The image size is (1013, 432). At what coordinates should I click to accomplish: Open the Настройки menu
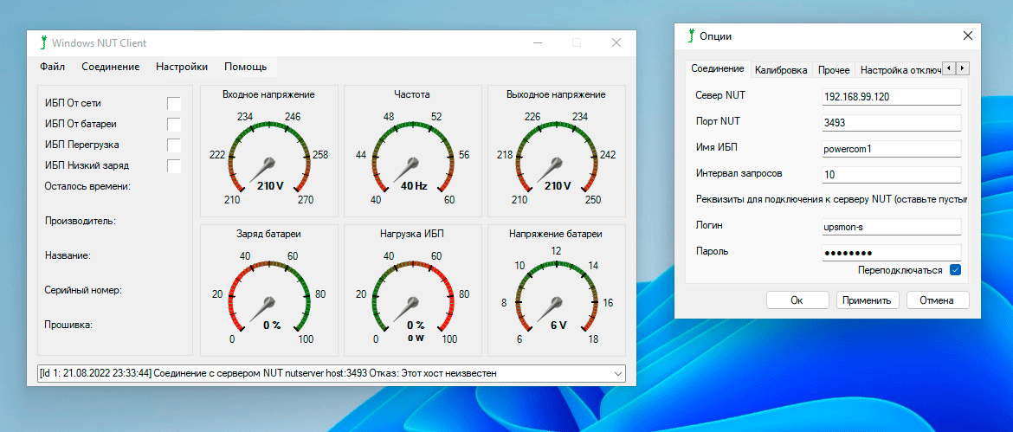point(182,67)
